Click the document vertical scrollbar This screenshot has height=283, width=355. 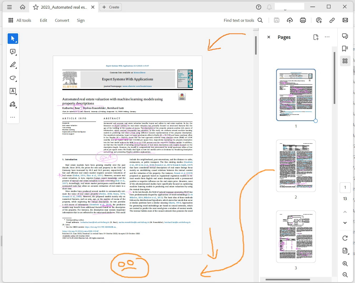[x=256, y=45]
